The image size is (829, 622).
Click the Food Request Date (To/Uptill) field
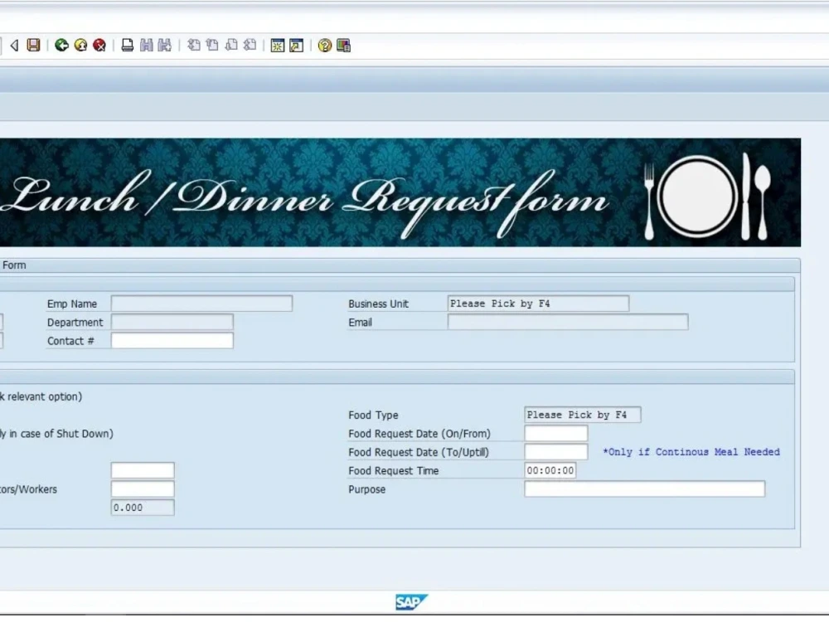pos(555,452)
